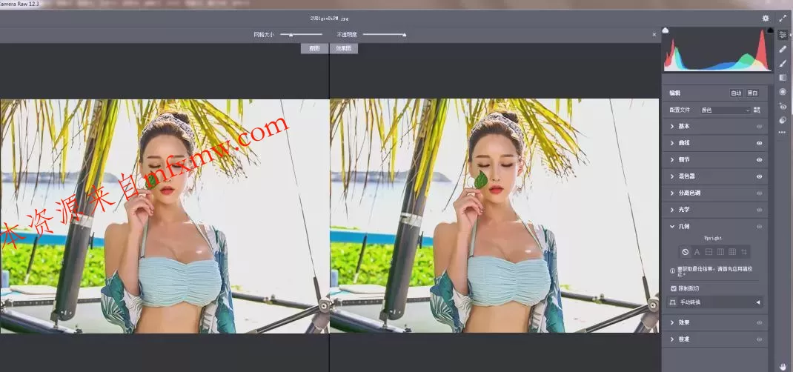Click the Upright label in 几何 panel
793x372 pixels.
pos(713,239)
